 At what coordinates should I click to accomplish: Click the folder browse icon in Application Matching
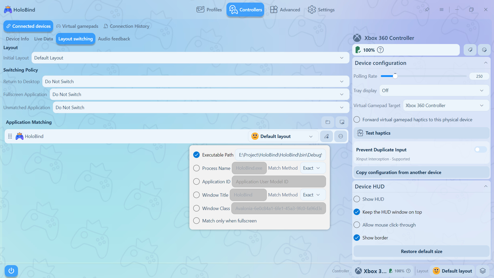[x=328, y=122]
